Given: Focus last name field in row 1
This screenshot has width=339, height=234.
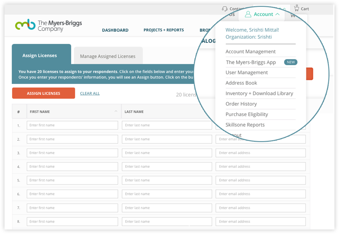Looking at the screenshot, I should [167, 125].
